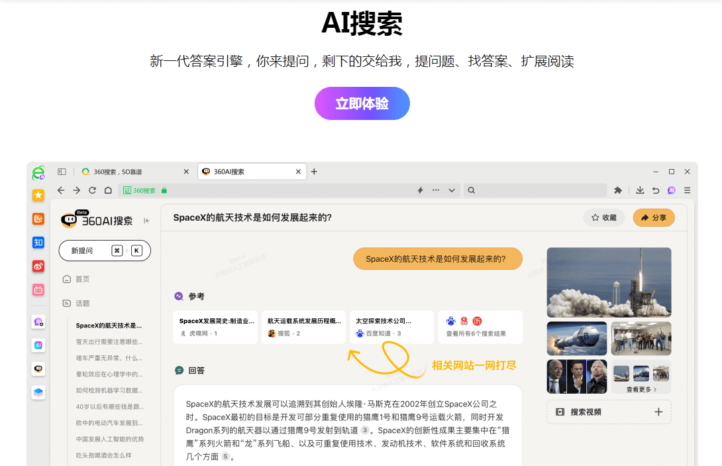Share the answer via 分享 button
Image resolution: width=722 pixels, height=466 pixels.
click(653, 217)
